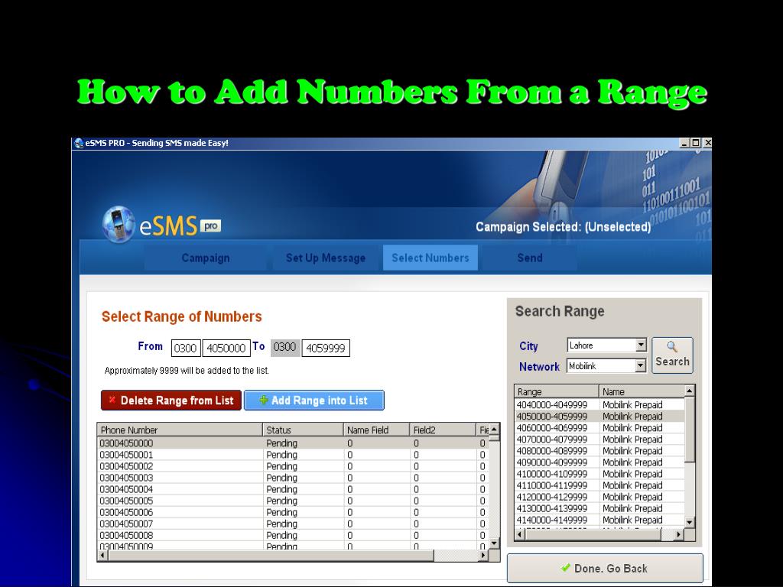Select range 4060000-4069999
This screenshot has width=783, height=587.
click(x=599, y=428)
